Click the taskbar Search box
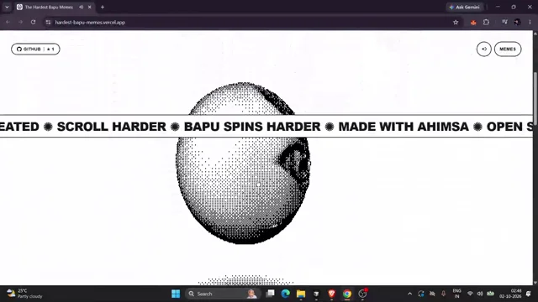 pos(222,294)
